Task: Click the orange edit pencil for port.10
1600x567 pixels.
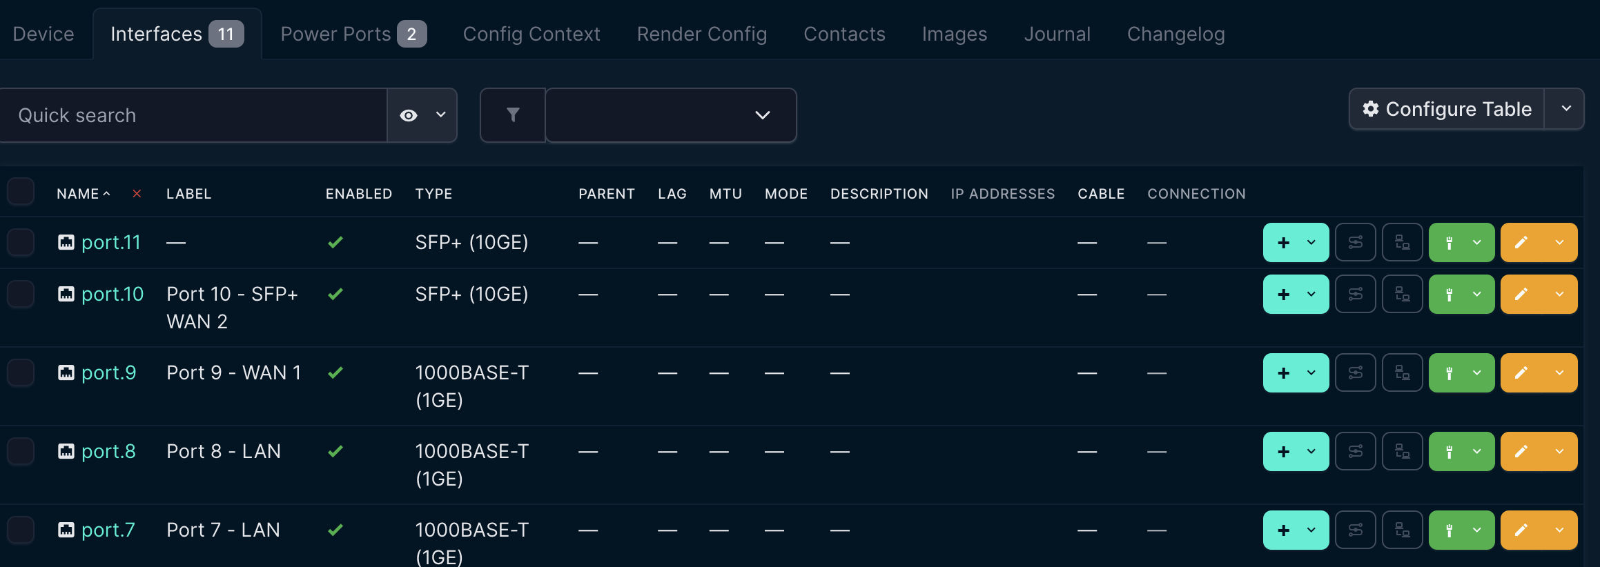Action: click(1521, 295)
